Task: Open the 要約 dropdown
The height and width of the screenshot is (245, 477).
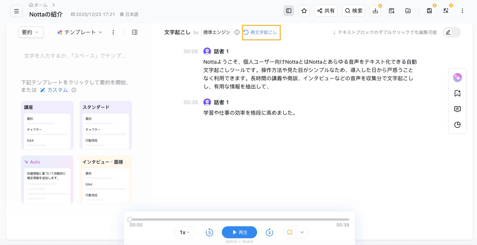Action: (31, 32)
